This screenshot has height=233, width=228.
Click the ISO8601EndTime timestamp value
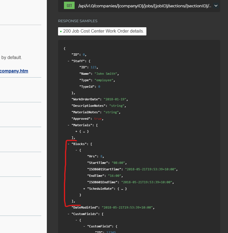coord(147,182)
